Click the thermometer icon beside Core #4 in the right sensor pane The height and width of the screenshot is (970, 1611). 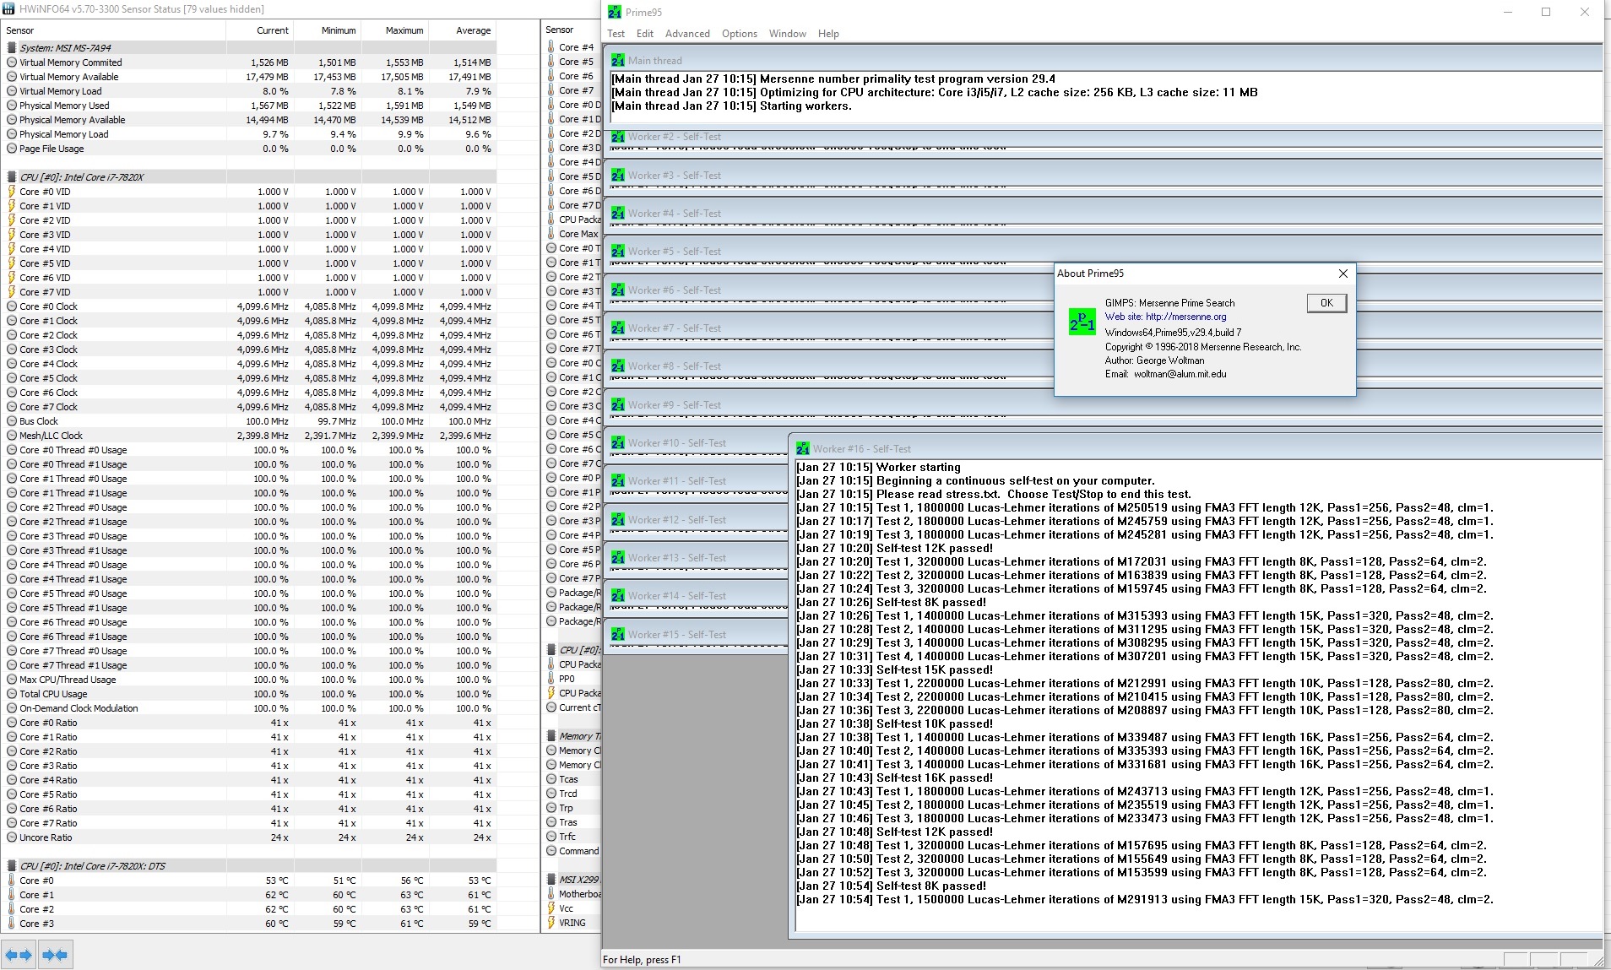point(551,47)
